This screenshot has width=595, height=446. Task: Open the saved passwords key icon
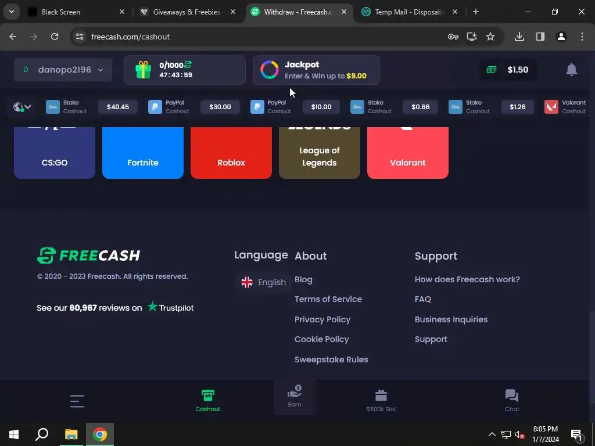click(453, 37)
